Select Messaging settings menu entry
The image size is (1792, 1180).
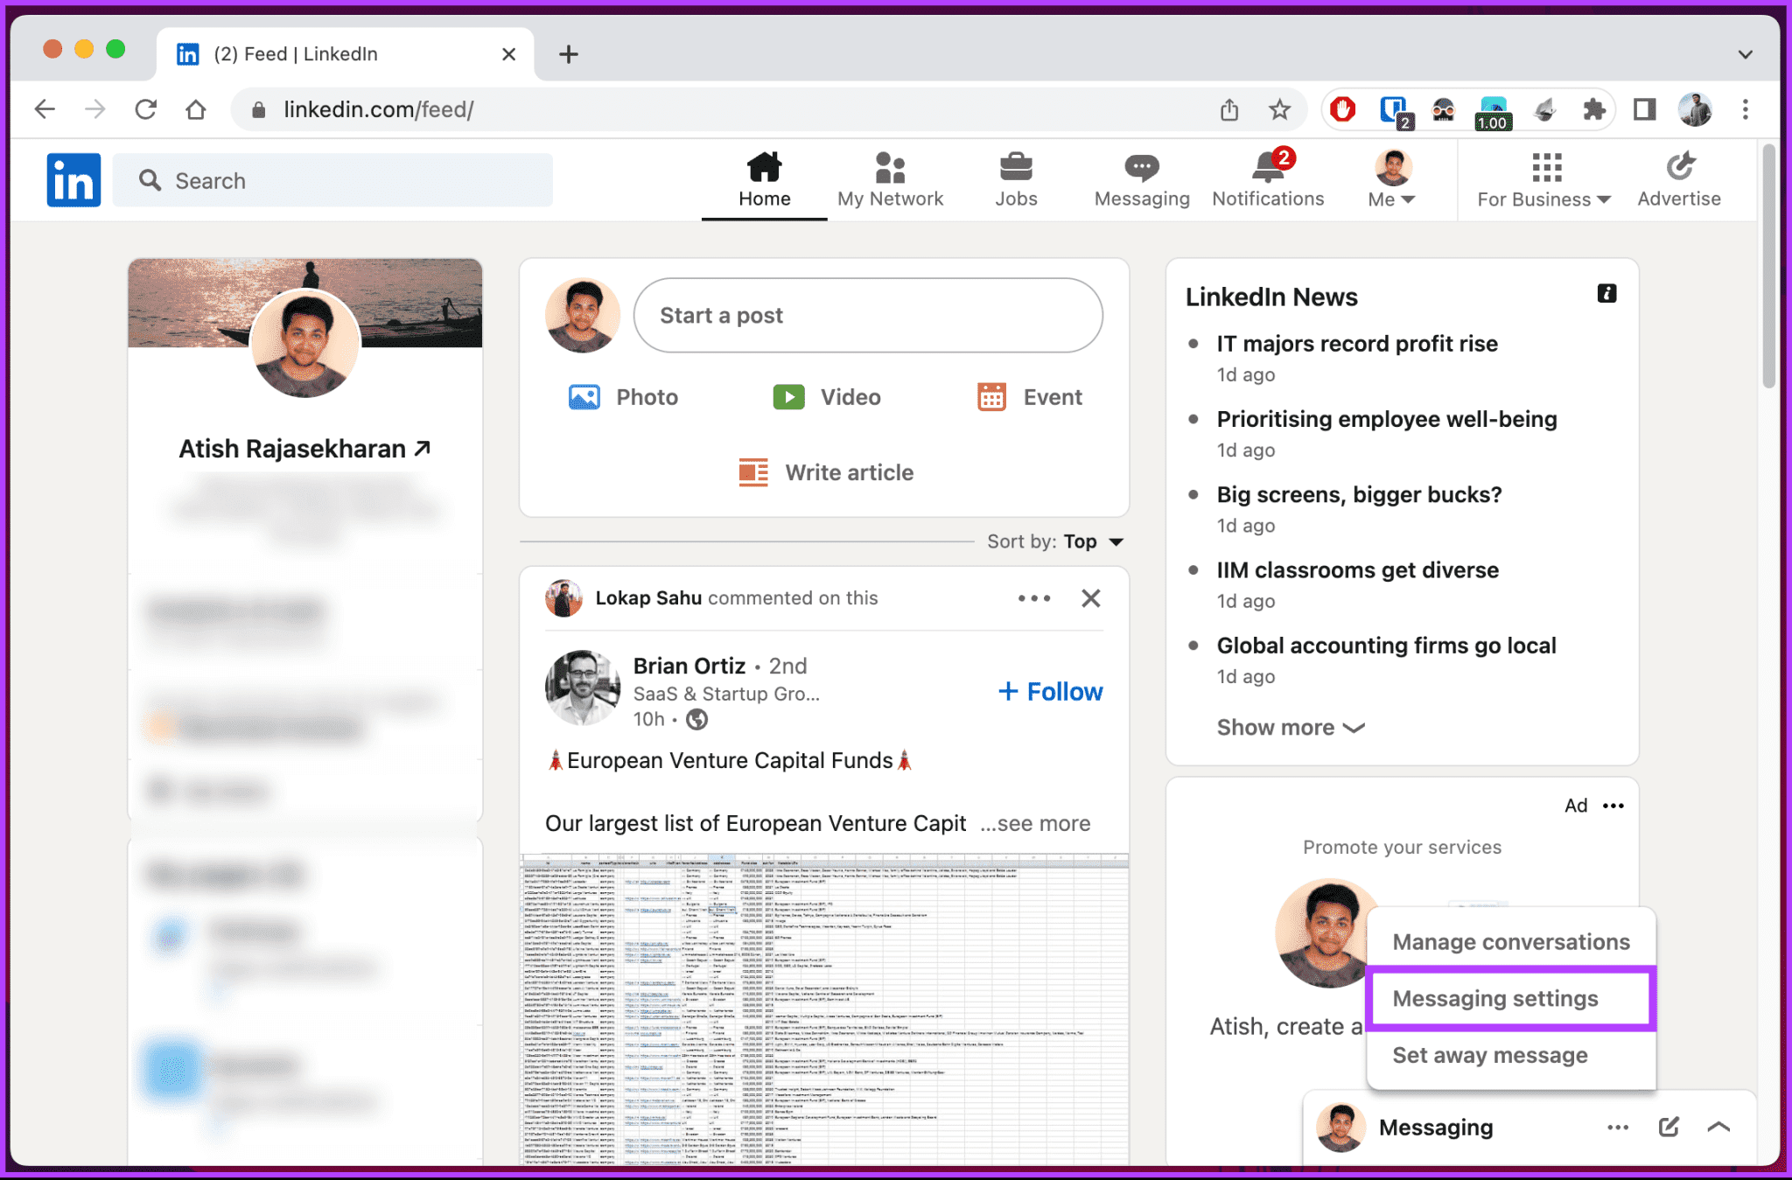tap(1509, 998)
